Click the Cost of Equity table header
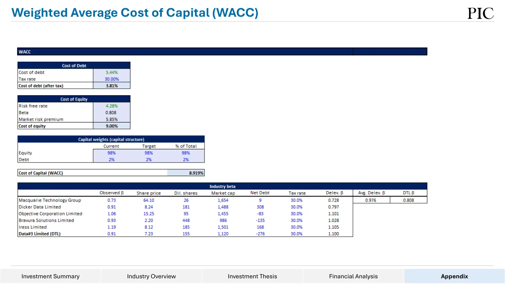The image size is (505, 284). pos(74,99)
